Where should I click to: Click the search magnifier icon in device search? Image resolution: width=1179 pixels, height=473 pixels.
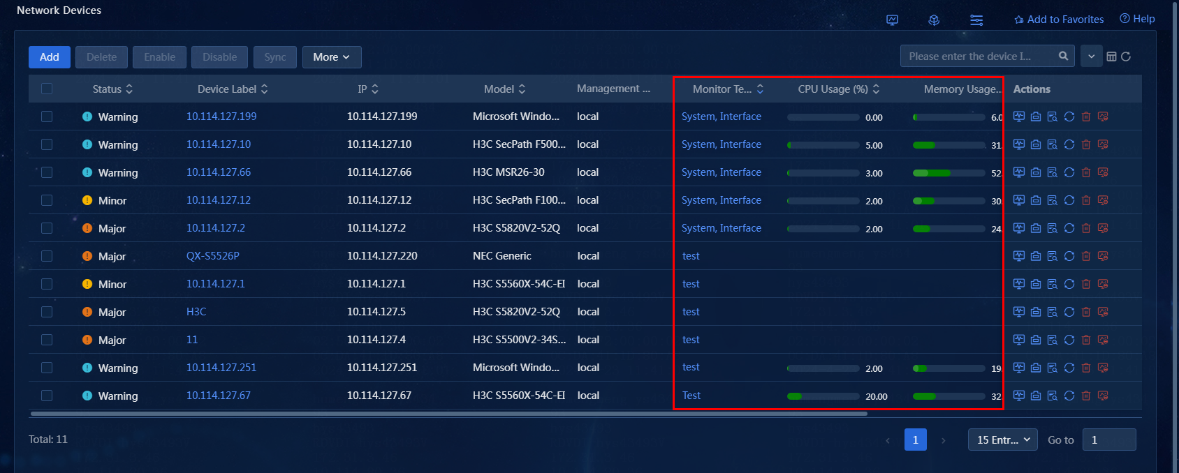tap(1063, 56)
